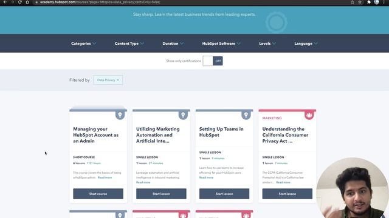Start the Utilizing Marketing Automation lesson
Screen dimensions: 389x218
coord(161,194)
